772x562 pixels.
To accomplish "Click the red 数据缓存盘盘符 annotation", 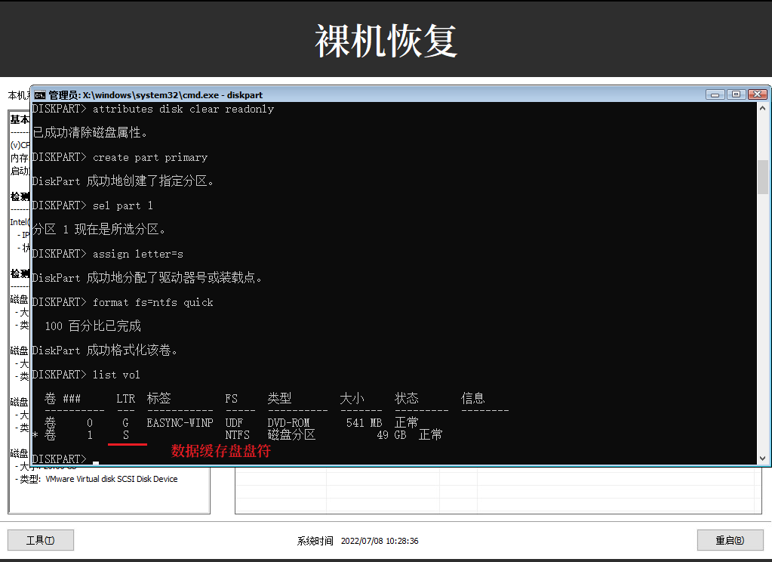I will coord(220,451).
